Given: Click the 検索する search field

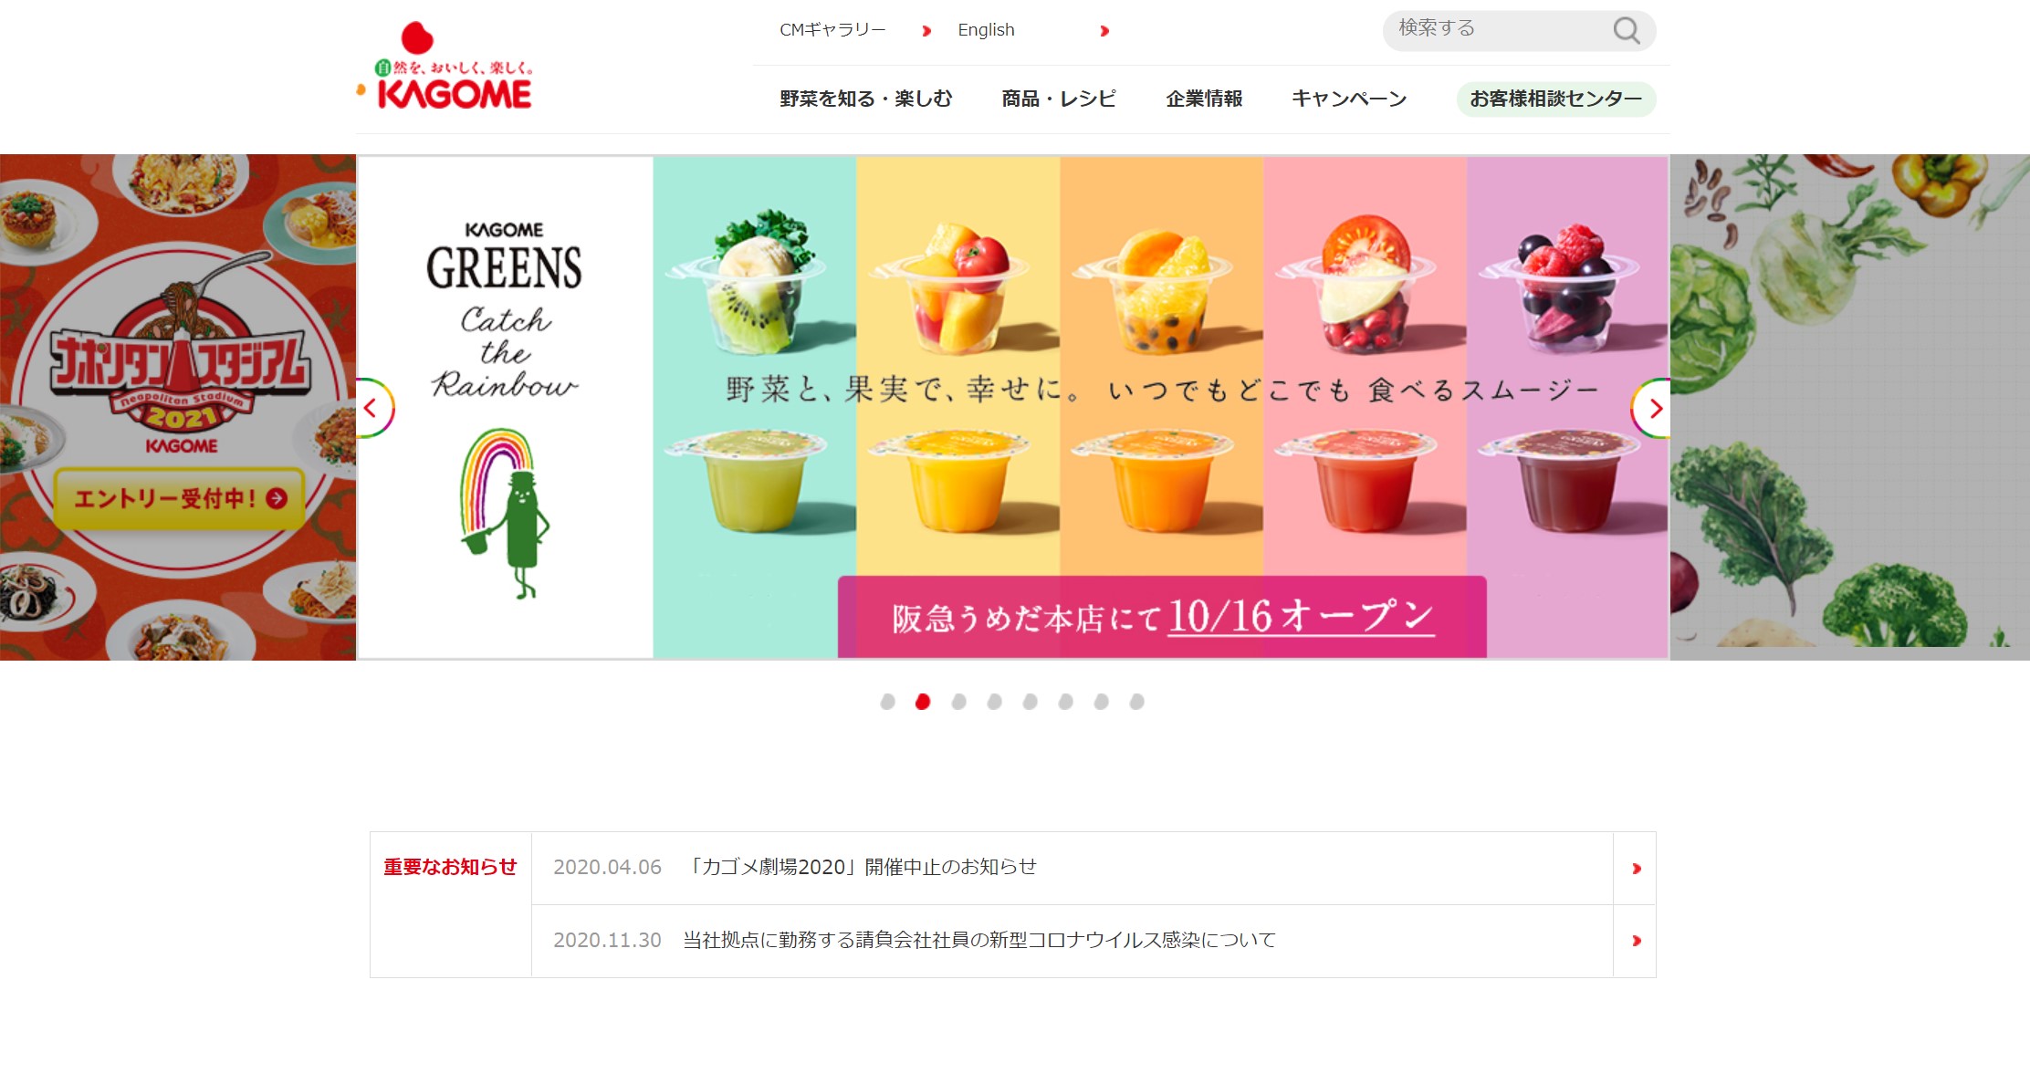Looking at the screenshot, I should tap(1497, 30).
